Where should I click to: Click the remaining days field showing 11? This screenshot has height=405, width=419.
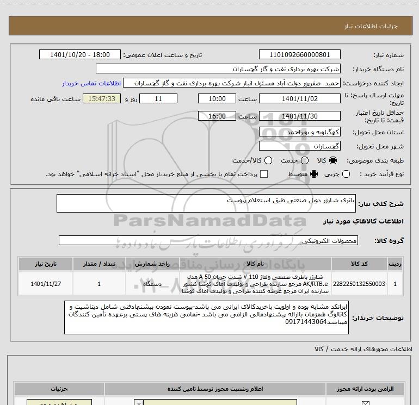coord(158,98)
